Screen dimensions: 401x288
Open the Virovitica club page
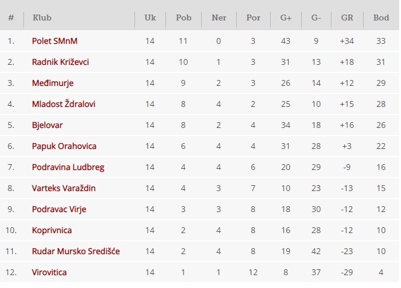point(49,272)
